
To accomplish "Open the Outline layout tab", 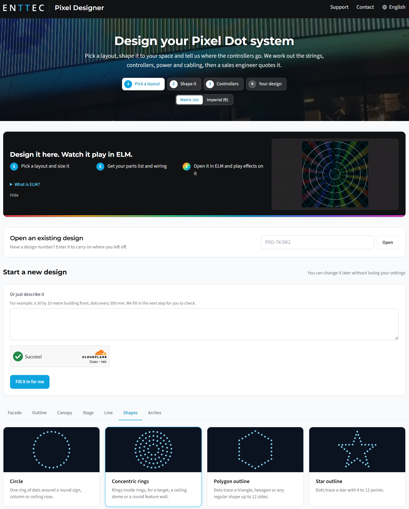I will [39, 413].
